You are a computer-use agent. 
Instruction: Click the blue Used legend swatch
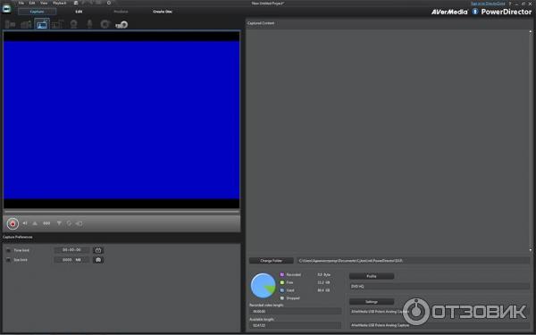pyautogui.click(x=282, y=290)
